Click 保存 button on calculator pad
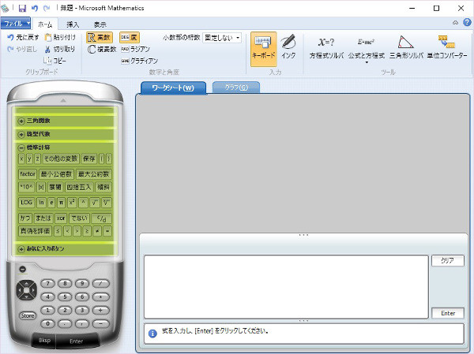 click(88, 158)
